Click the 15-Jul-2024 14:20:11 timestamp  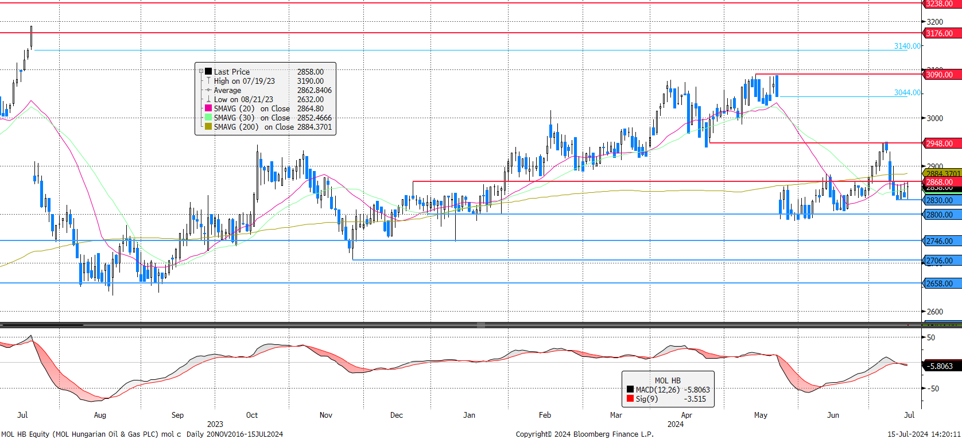coord(924,434)
